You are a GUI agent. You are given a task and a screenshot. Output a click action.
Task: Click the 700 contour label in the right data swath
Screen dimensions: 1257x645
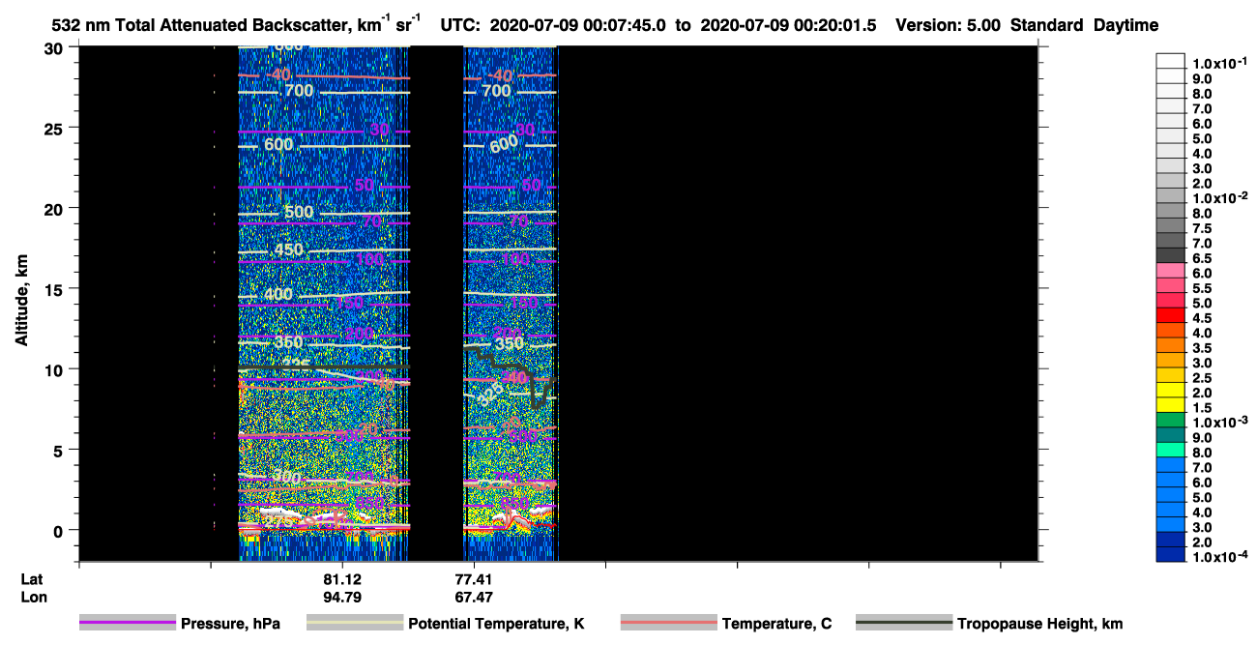pyautogui.click(x=496, y=91)
